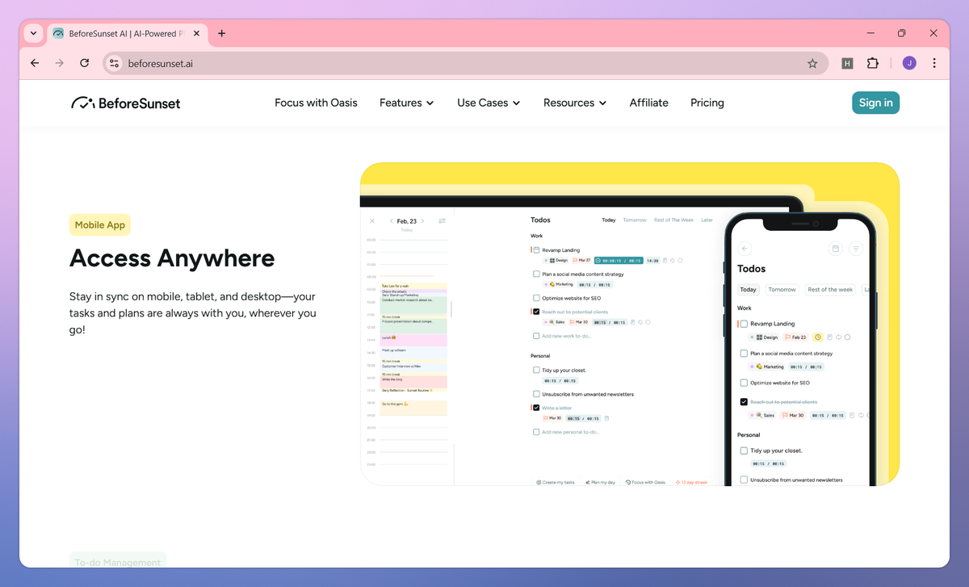Screen dimensions: 969x587
Task: Close the BeforeSunset AI tab
Action: 196,34
